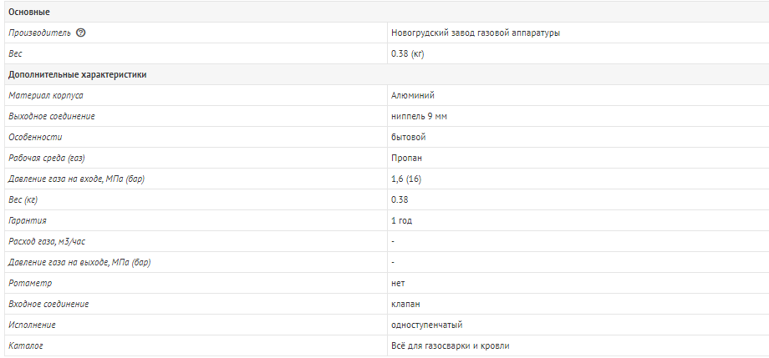Select the 1 год warranty value
Viewport: 769px width, 358px height.
click(402, 220)
